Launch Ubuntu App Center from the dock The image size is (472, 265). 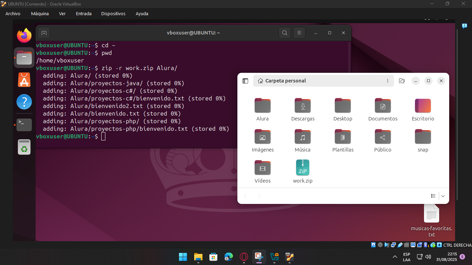click(x=24, y=80)
